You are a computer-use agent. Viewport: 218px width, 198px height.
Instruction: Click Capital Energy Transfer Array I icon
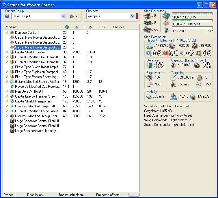pyautogui.click(x=12, y=96)
